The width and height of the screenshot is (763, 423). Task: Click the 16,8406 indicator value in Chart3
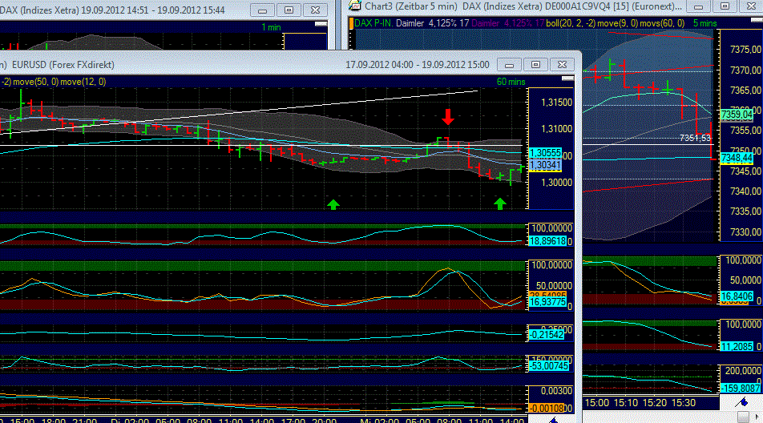pyautogui.click(x=737, y=296)
